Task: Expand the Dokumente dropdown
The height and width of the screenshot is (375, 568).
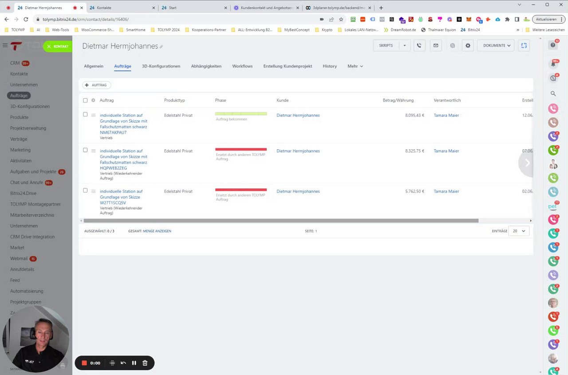Action: (496, 45)
